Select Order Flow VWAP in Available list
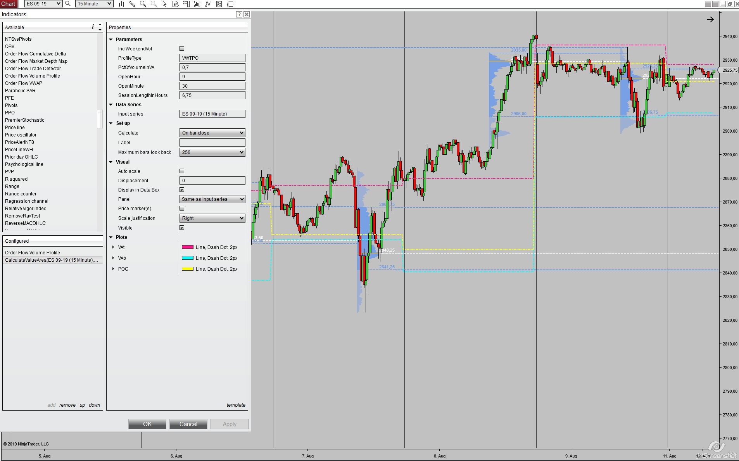The width and height of the screenshot is (739, 461). 24,83
